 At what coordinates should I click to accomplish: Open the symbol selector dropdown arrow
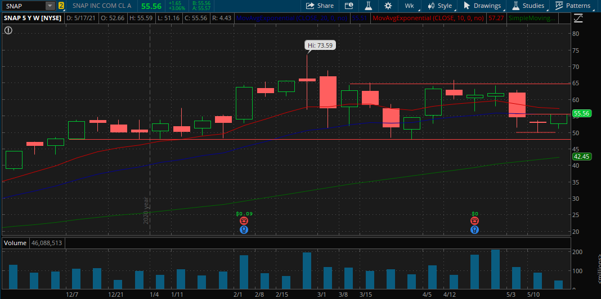pos(50,6)
